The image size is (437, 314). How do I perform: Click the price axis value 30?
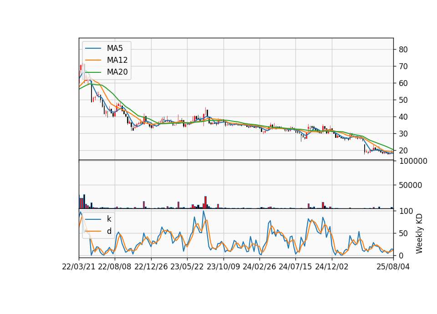tap(403, 134)
